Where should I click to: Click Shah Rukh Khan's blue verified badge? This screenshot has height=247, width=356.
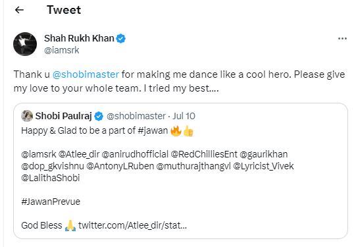(121, 38)
